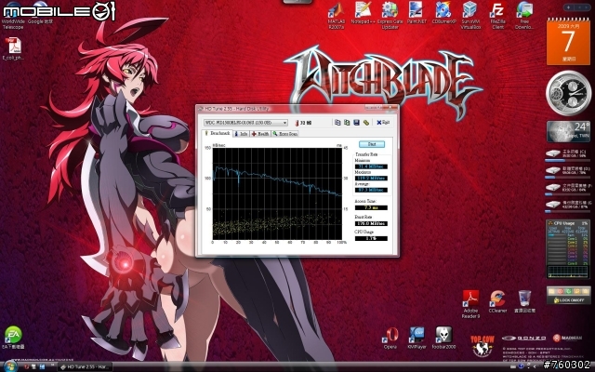Switch to the Health tab in HD Tune
Screen dimensions: 595x372
coord(260,134)
